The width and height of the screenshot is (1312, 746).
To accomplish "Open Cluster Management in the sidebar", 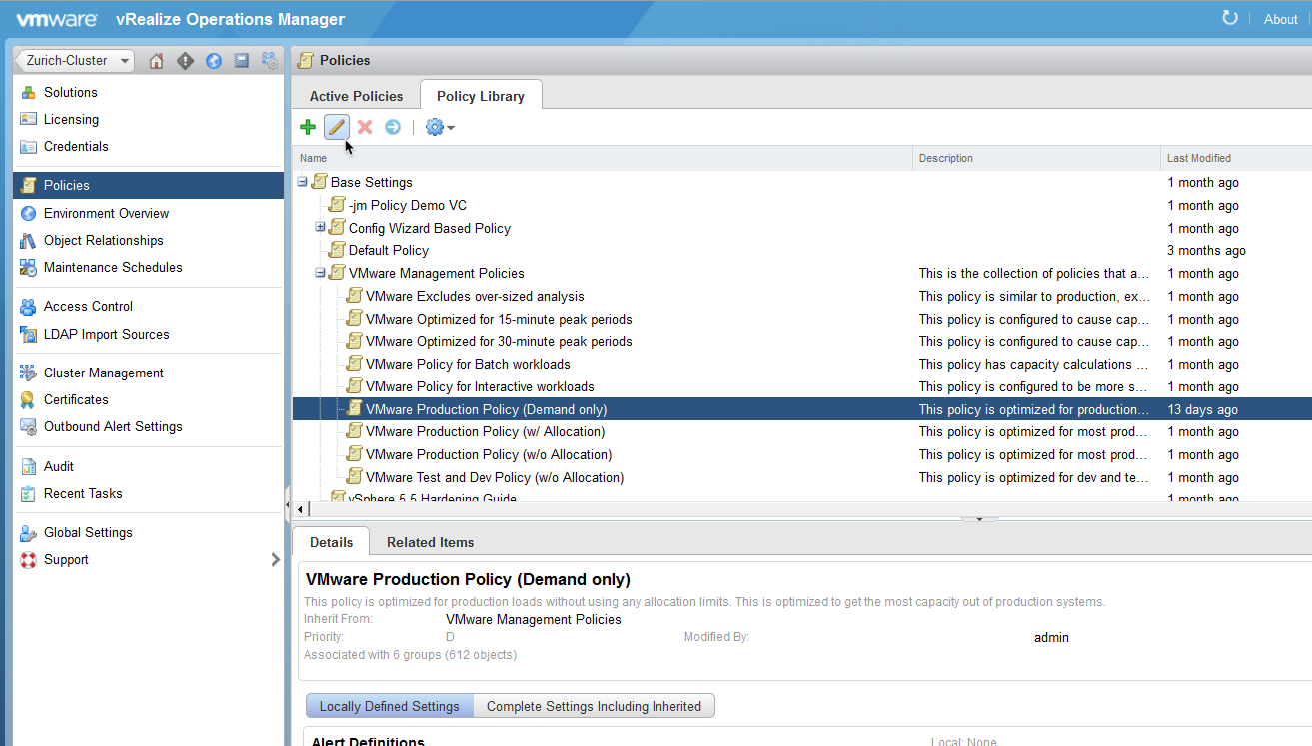I will point(103,373).
